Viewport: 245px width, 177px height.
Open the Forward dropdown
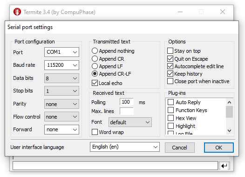(61, 129)
